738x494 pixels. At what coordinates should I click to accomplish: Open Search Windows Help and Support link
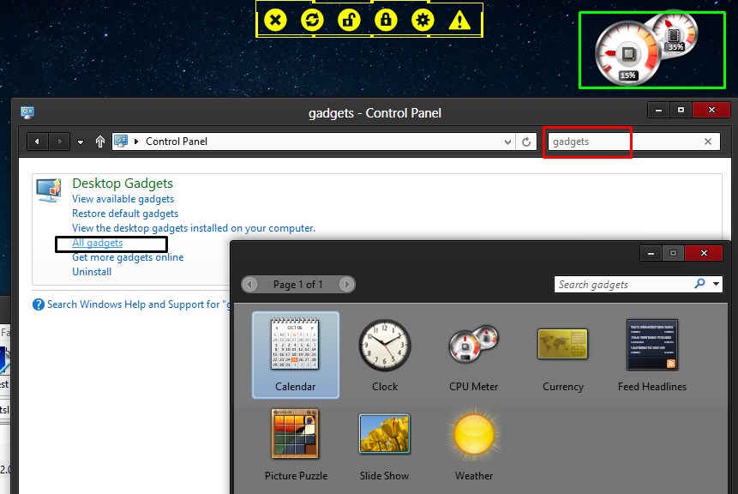(x=138, y=304)
